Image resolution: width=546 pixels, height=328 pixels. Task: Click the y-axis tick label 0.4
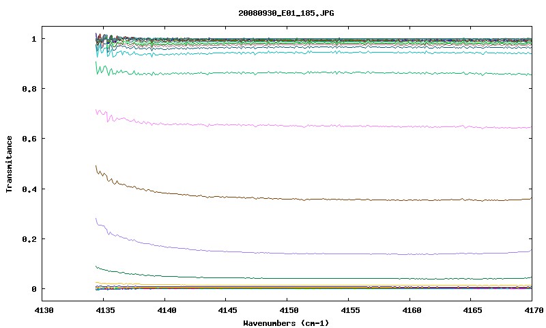(29, 189)
